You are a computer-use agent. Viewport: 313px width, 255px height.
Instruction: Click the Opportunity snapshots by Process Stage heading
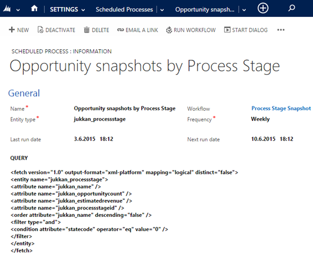click(145, 66)
